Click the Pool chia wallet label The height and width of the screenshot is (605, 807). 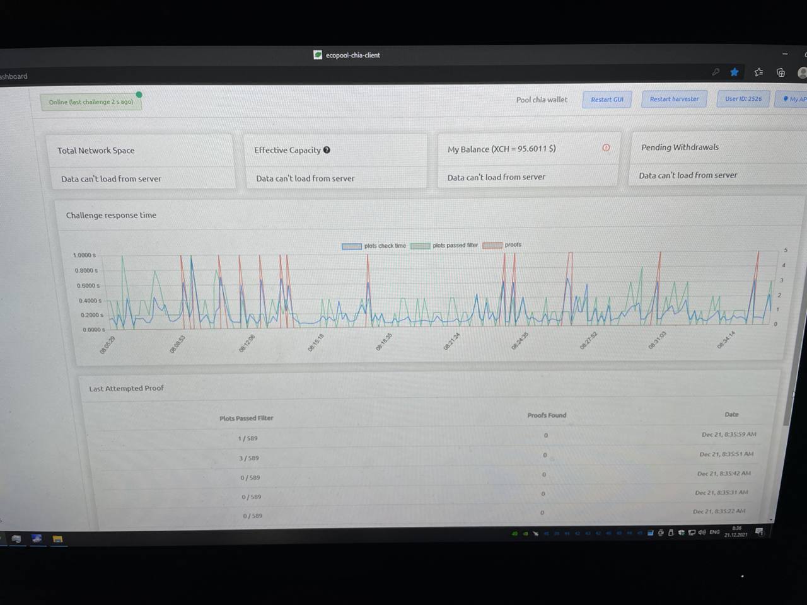(542, 100)
